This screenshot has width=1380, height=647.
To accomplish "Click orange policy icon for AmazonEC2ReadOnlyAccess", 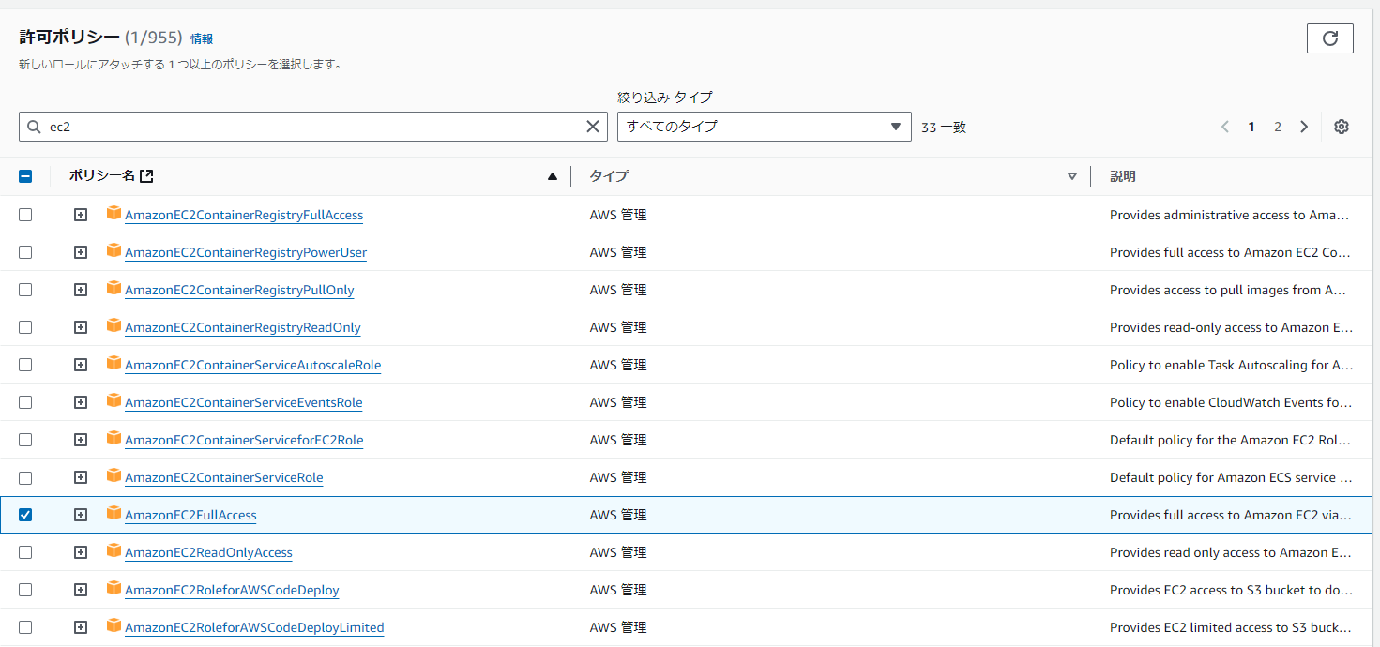I will 114,550.
